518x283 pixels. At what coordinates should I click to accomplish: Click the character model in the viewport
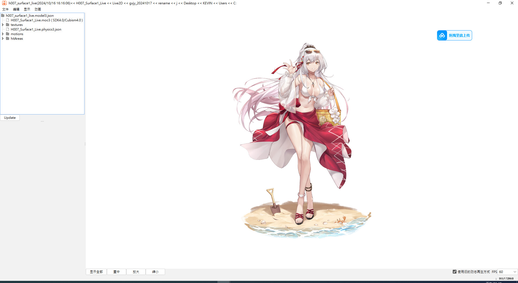302,140
